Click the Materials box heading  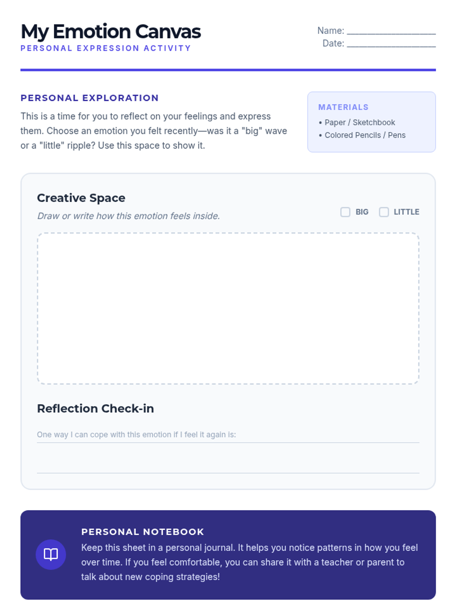(344, 107)
